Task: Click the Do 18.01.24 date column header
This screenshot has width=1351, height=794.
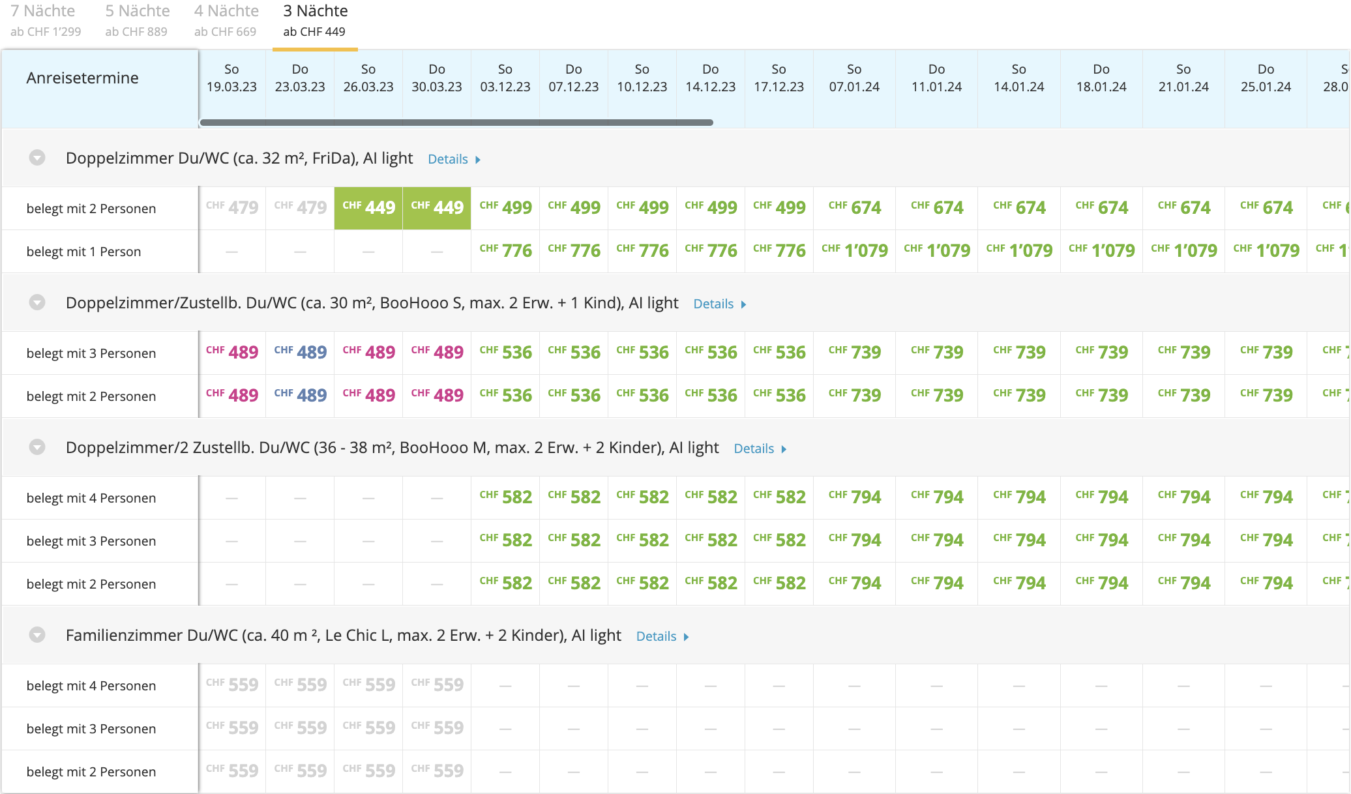Action: tap(1101, 78)
